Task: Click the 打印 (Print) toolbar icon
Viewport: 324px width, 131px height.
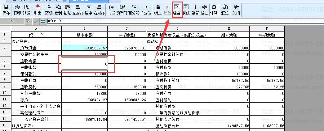Action: click(x=17, y=10)
